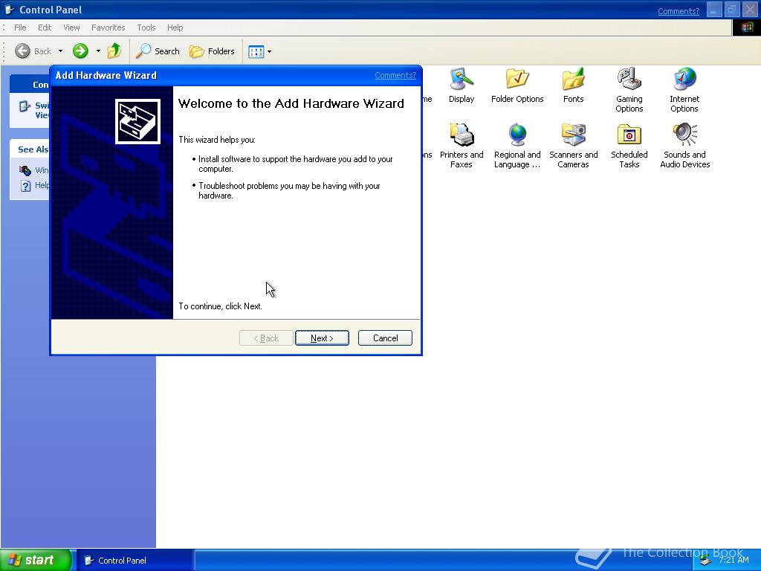Click the taskbar clock showing 7:21 AM
The image size is (761, 571).
coord(734,561)
